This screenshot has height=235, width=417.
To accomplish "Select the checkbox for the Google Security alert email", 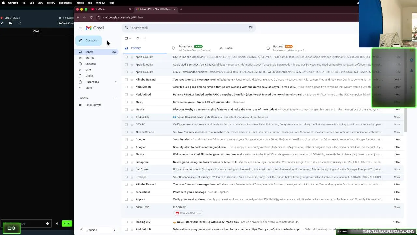I will [x=126, y=140].
